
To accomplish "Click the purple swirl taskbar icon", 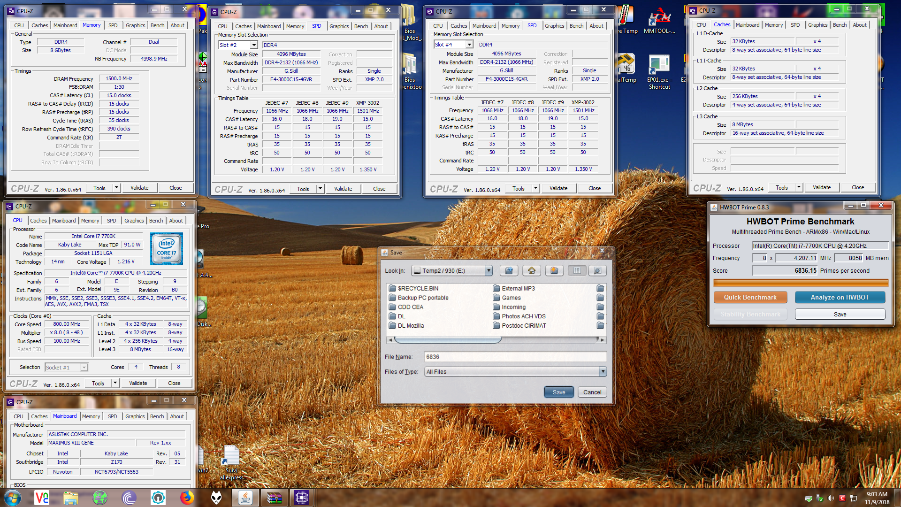I will [129, 498].
